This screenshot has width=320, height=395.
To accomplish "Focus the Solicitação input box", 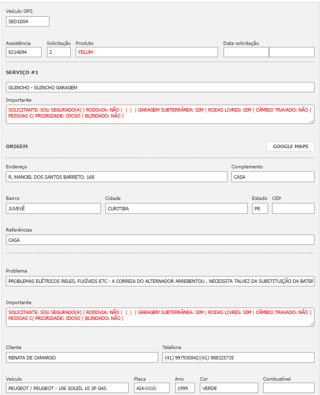I will (58, 52).
